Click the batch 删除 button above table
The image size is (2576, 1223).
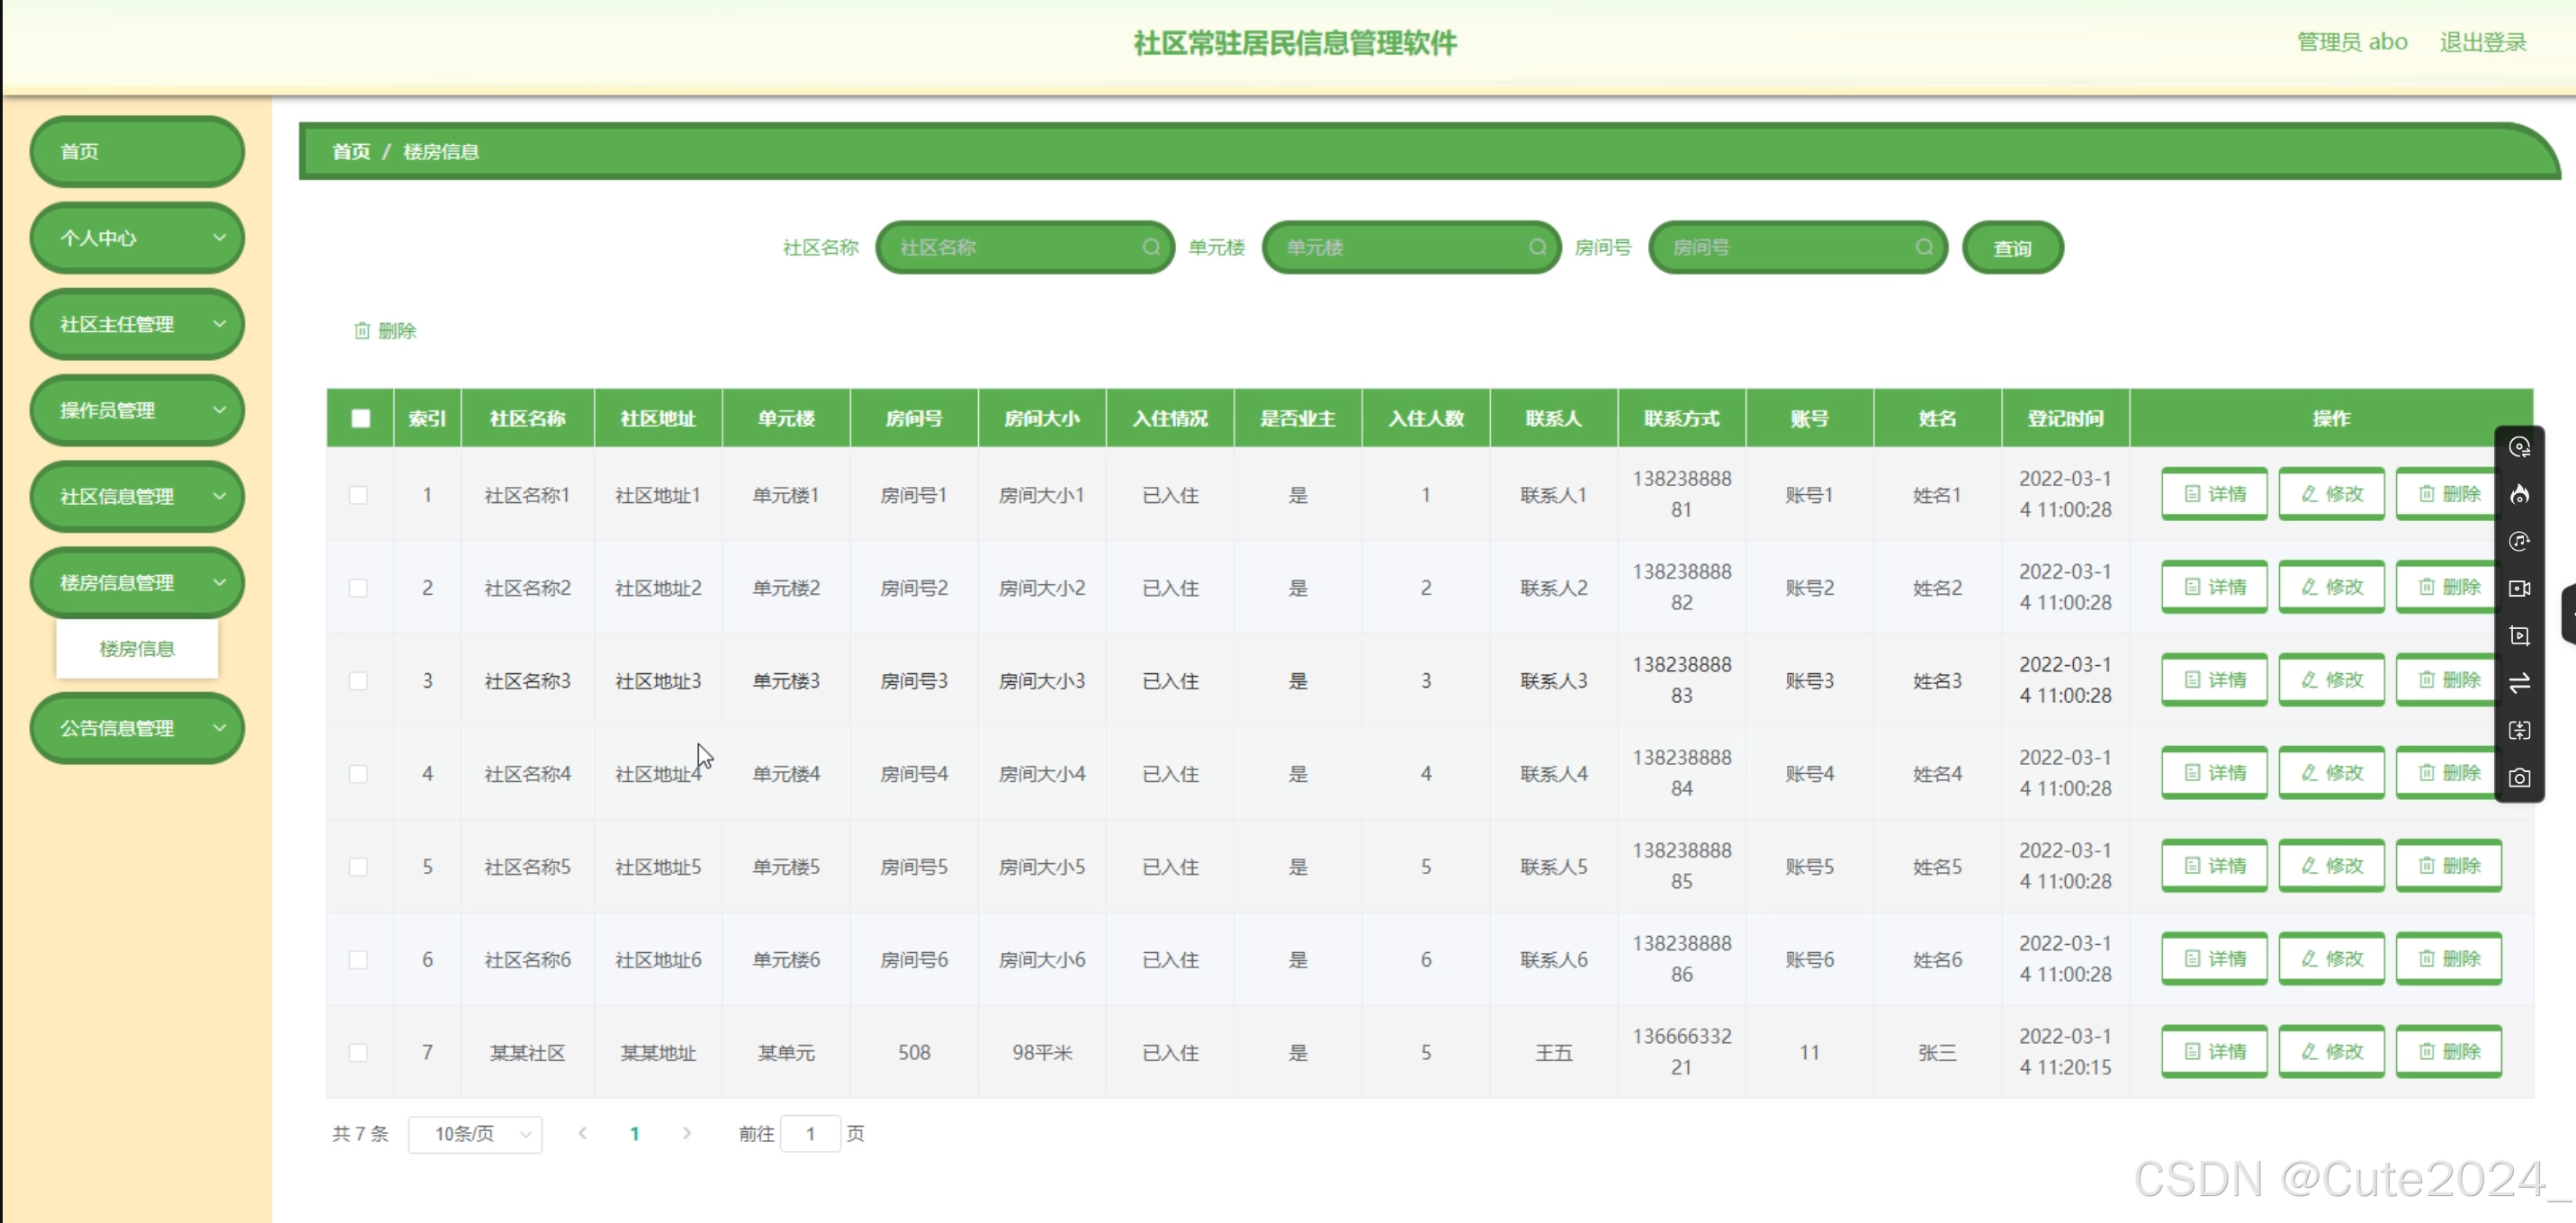pos(385,330)
